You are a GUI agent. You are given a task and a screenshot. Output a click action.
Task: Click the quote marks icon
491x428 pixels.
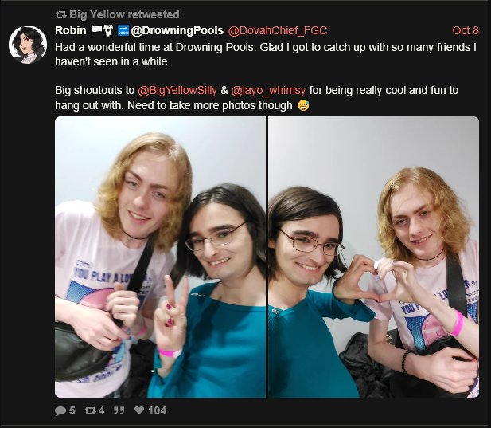click(119, 410)
